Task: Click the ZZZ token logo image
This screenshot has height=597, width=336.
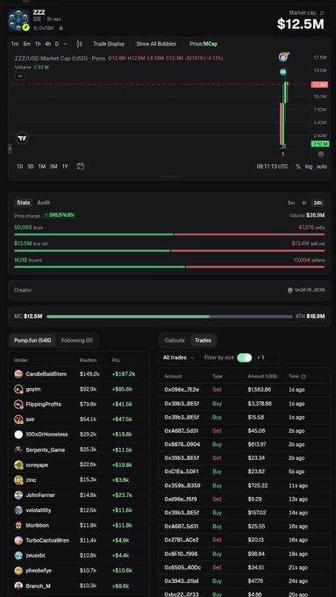Action: pos(18,20)
